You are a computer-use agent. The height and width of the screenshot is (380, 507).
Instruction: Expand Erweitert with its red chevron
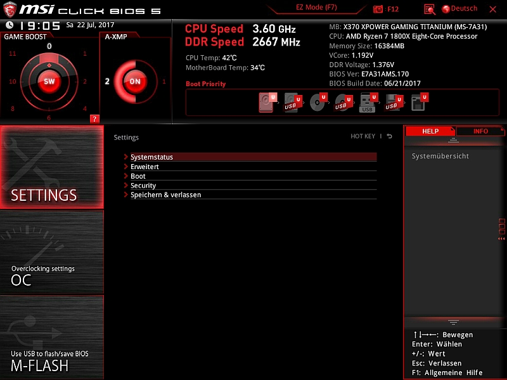[x=125, y=167]
